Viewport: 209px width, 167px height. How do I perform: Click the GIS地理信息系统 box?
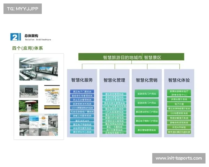[x=179, y=113]
